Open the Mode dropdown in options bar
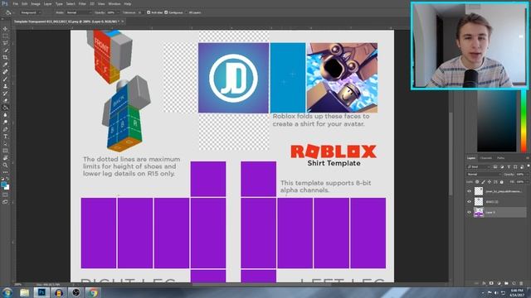531x298 pixels. pos(79,12)
